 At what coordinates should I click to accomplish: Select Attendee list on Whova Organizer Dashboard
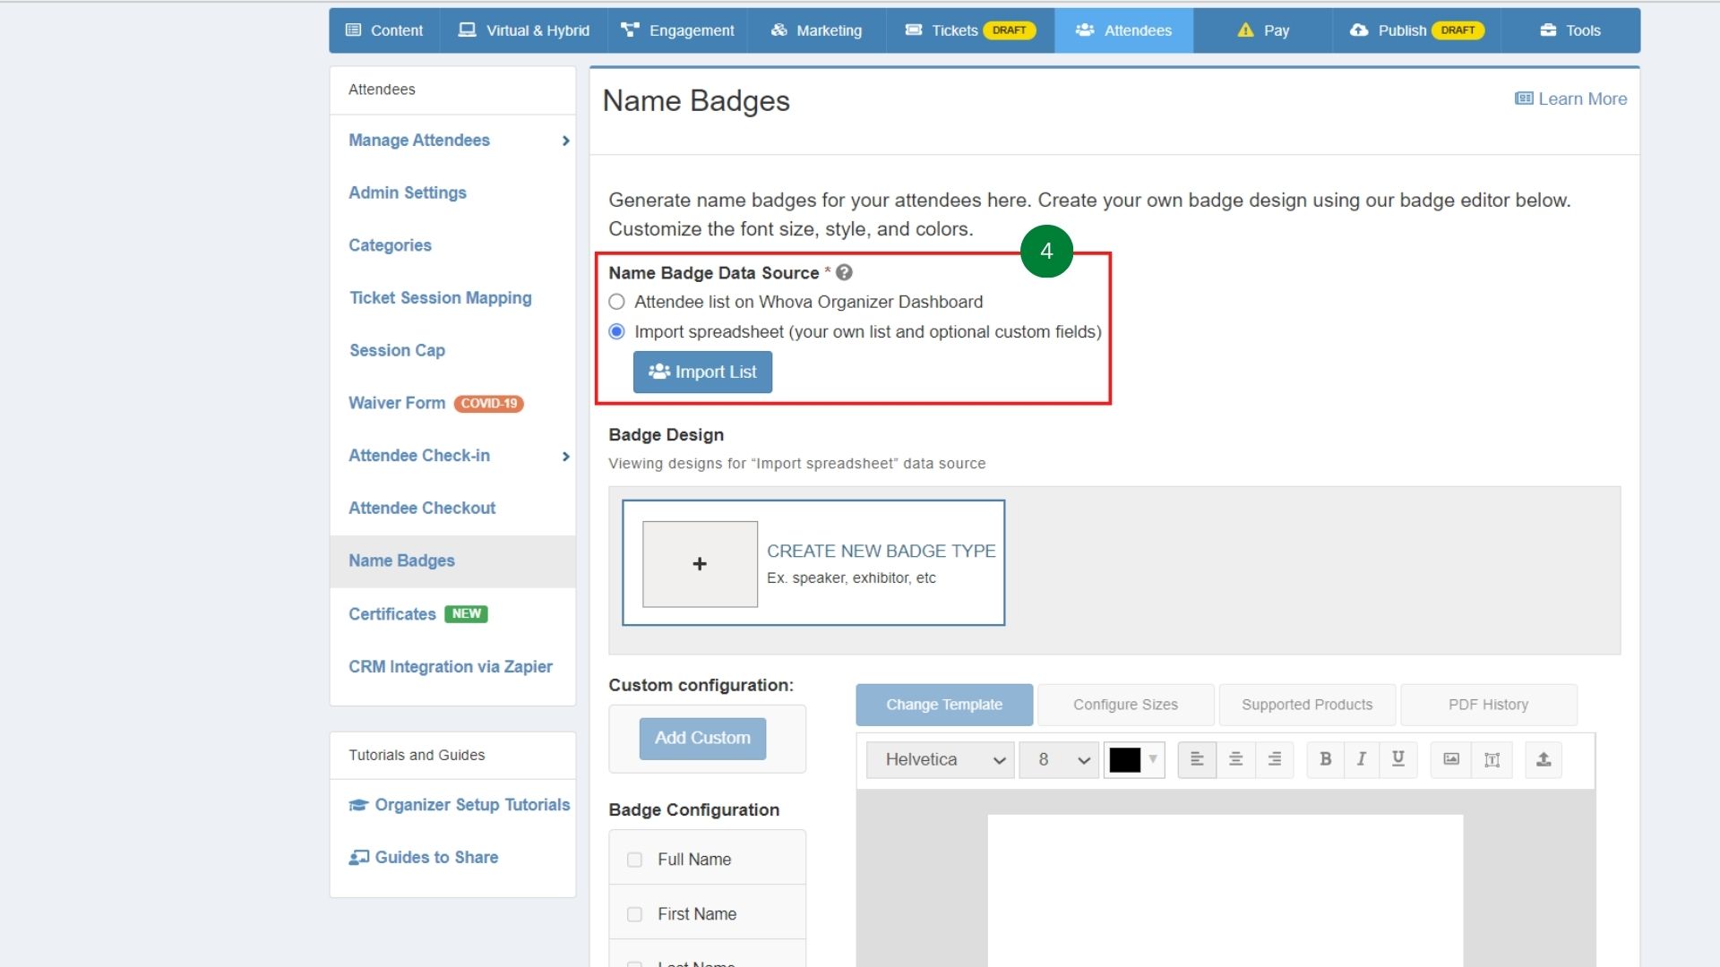coord(616,302)
